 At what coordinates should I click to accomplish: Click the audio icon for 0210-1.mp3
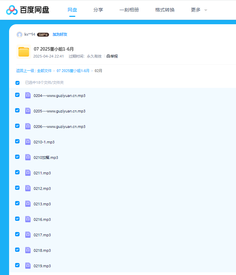(28, 142)
